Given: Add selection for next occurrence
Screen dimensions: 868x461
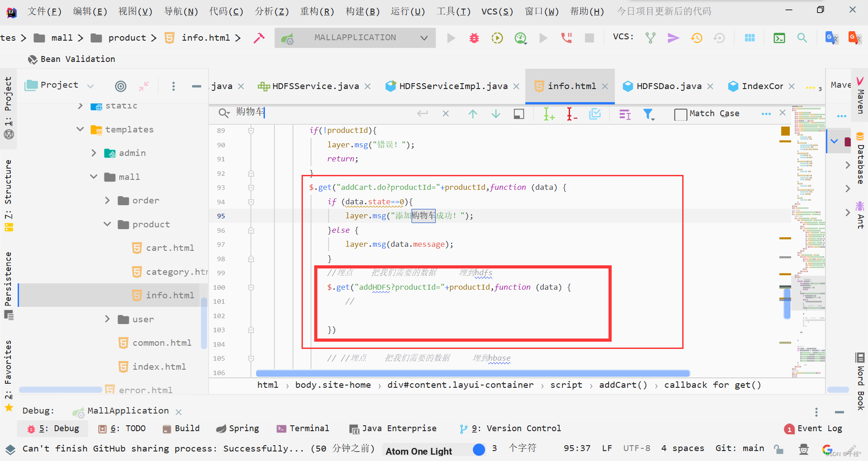Looking at the screenshot, I should [x=548, y=114].
